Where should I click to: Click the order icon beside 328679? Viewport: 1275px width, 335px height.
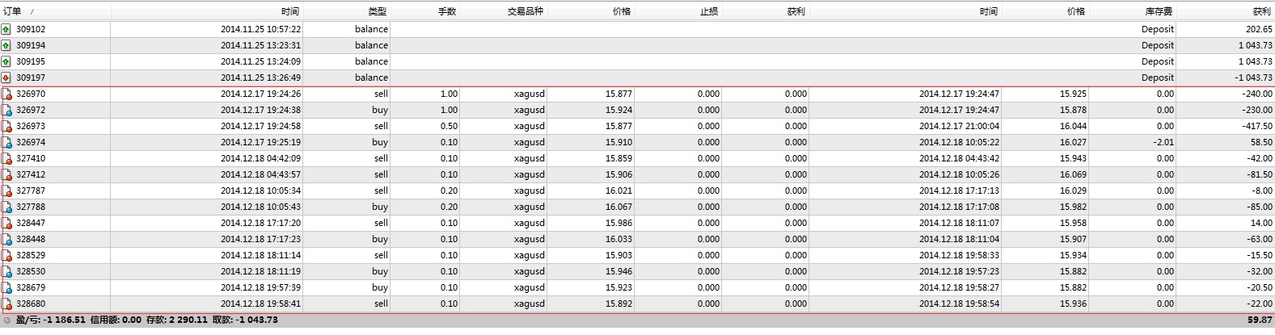pyautogui.click(x=6, y=287)
